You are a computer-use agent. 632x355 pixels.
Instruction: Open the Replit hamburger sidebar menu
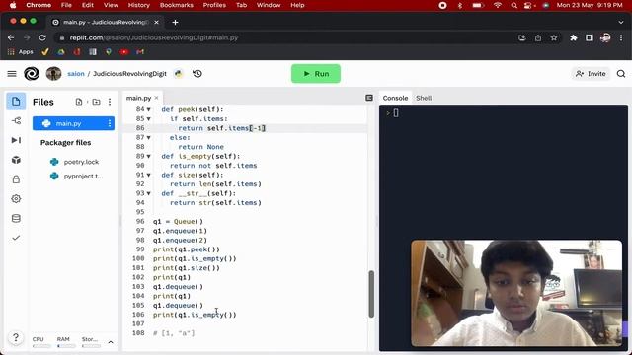pyautogui.click(x=12, y=74)
